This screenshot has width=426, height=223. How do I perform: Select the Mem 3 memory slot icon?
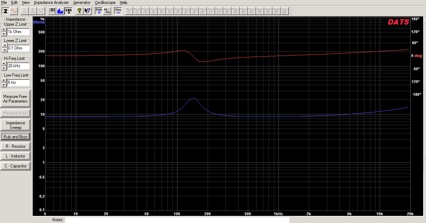pyautogui.click(x=145, y=11)
